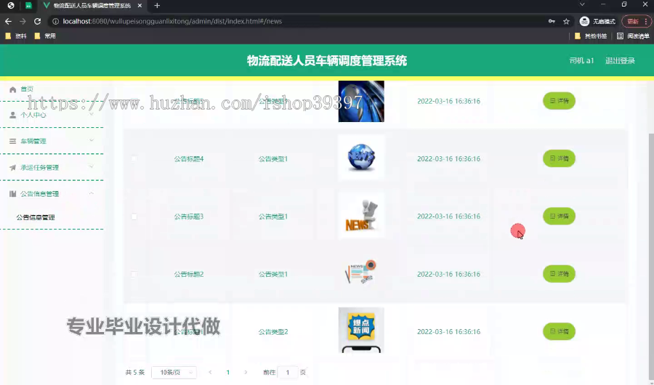
Task: Open 其他书签 bookmarks folder
Action: coord(591,36)
